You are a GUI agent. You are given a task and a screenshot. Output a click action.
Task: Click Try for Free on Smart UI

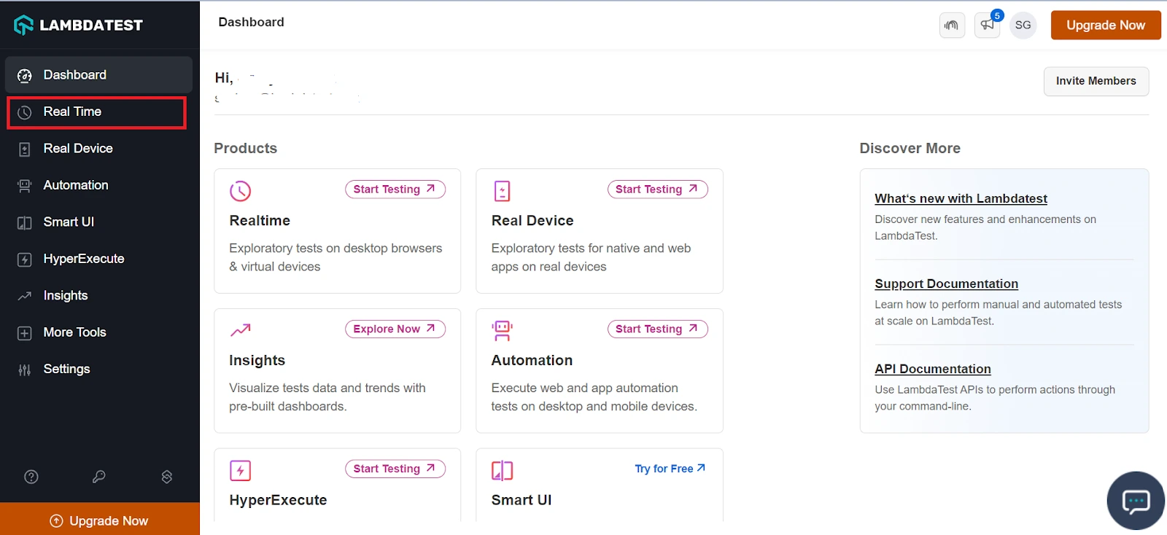pos(670,469)
